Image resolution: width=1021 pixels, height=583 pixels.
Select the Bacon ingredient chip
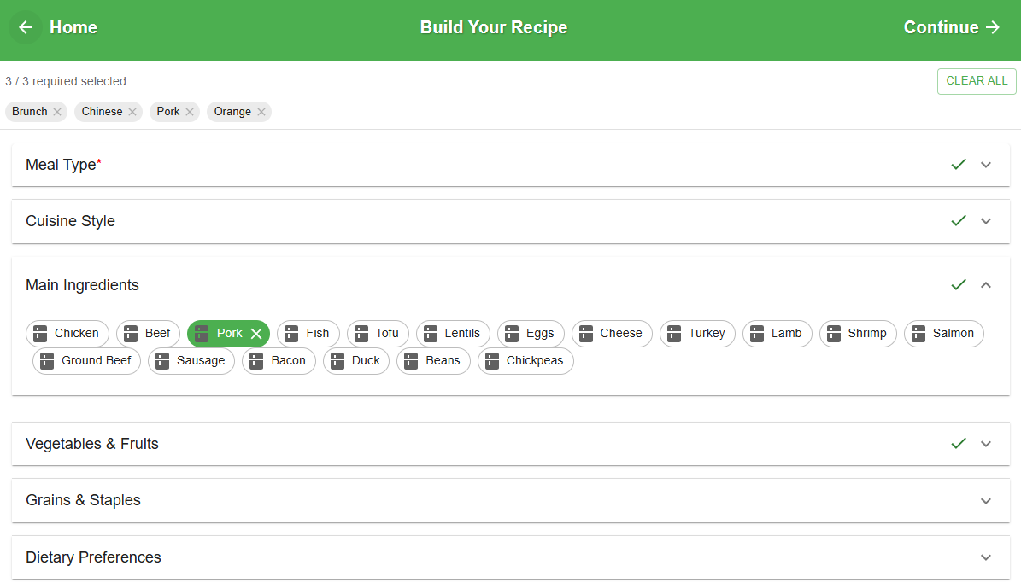[x=279, y=361]
